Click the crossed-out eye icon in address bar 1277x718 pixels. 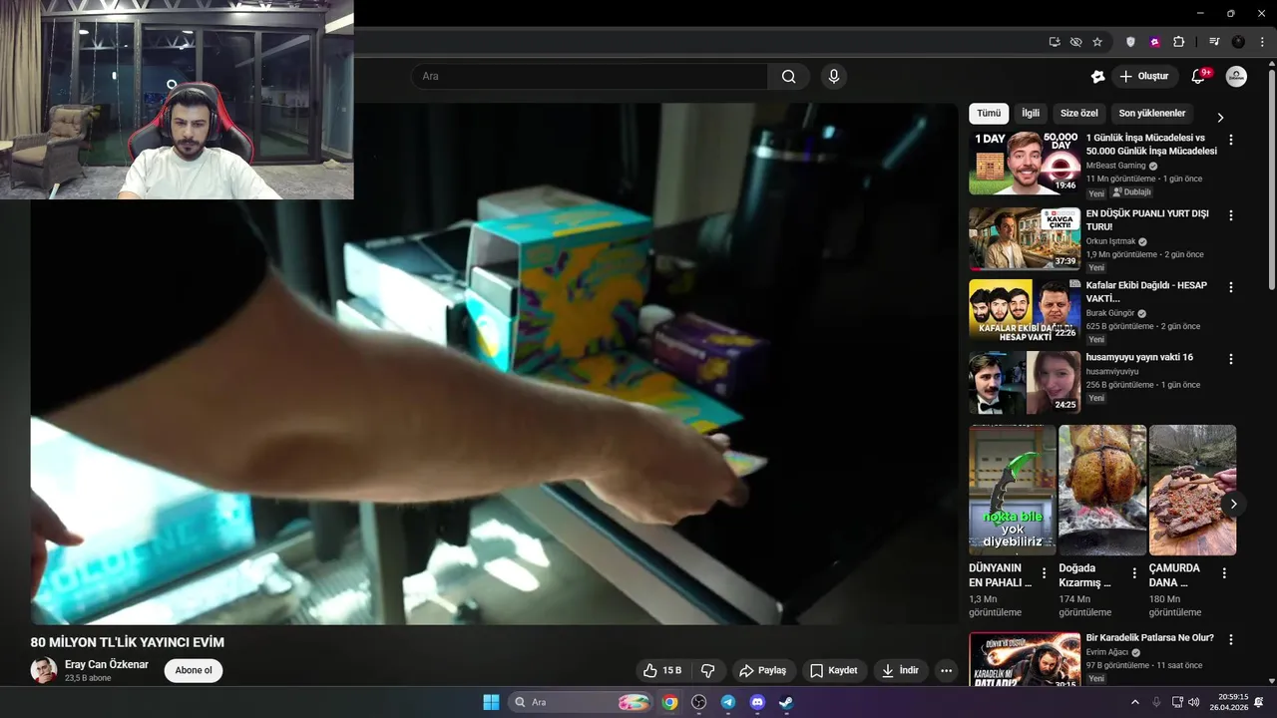[1075, 42]
